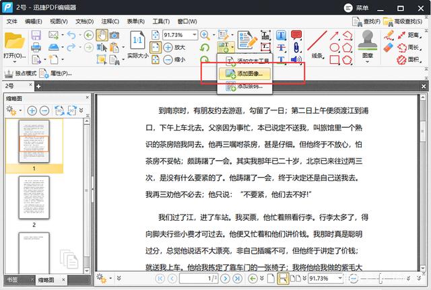This screenshot has height=290, width=431.
Task: Click the Open (打开) folder icon
Action: (x=15, y=41)
